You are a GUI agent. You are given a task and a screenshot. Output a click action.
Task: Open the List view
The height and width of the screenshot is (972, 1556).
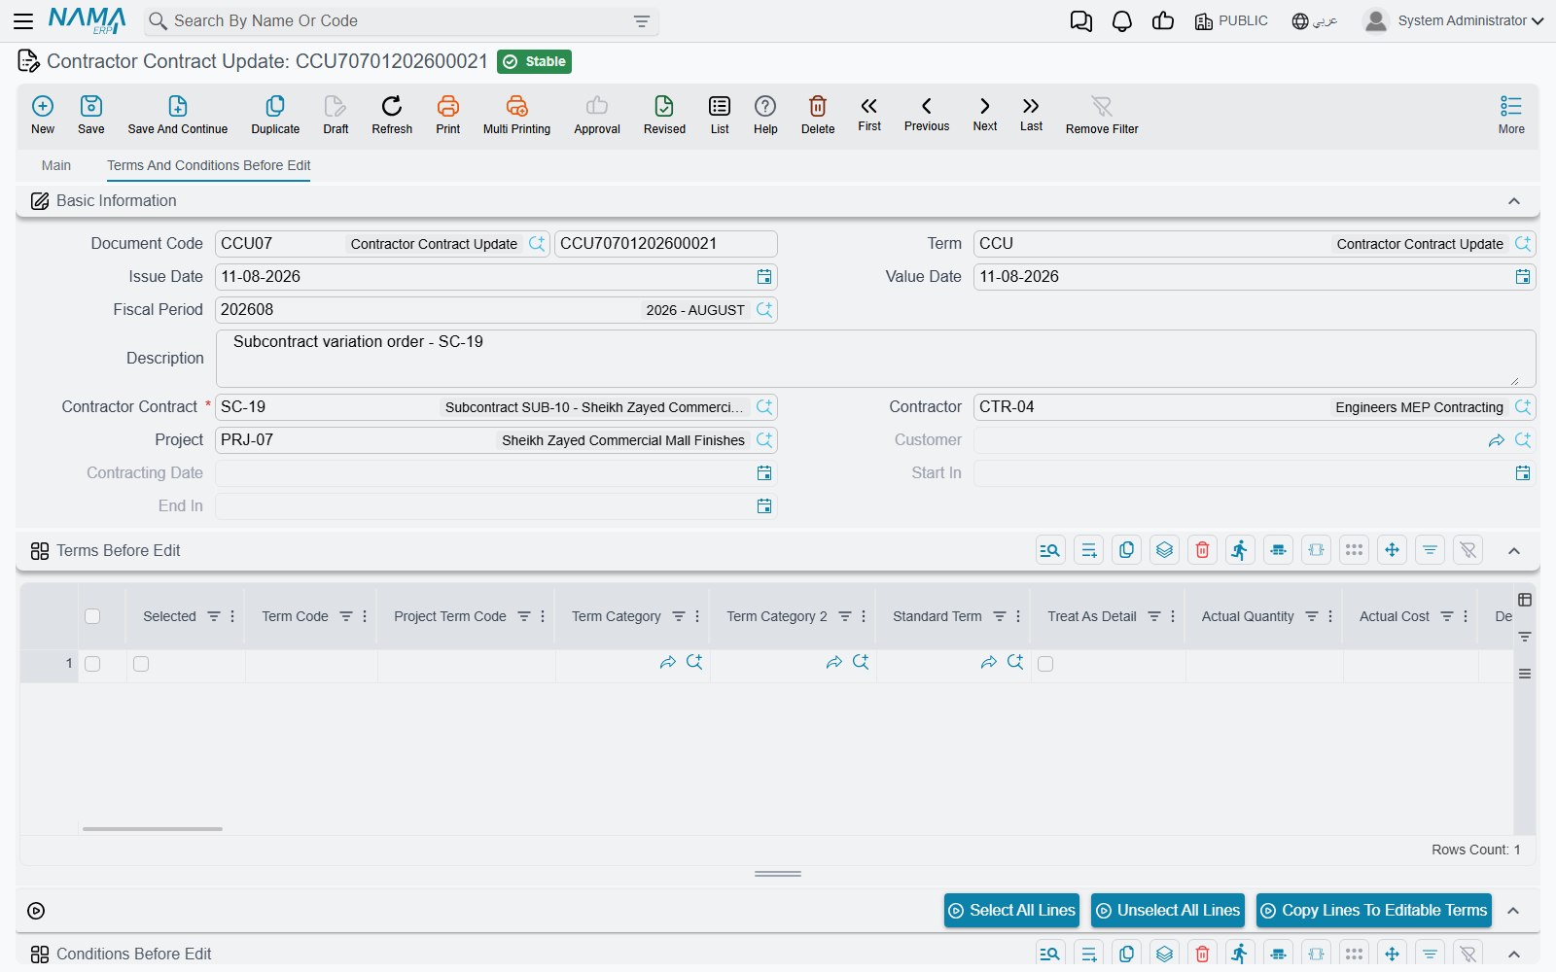(720, 115)
